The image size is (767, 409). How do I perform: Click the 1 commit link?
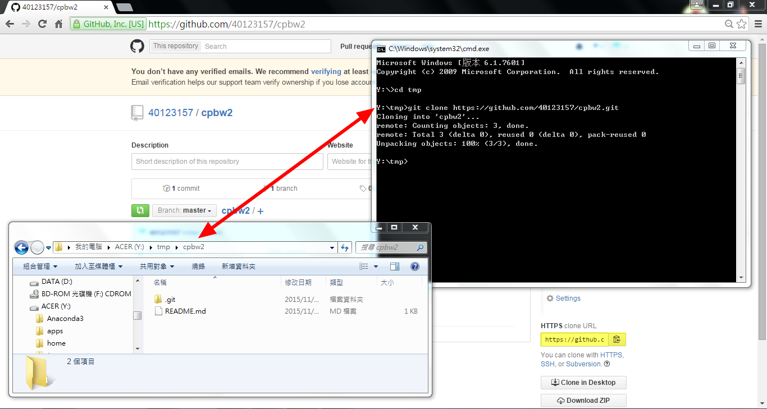tap(181, 189)
